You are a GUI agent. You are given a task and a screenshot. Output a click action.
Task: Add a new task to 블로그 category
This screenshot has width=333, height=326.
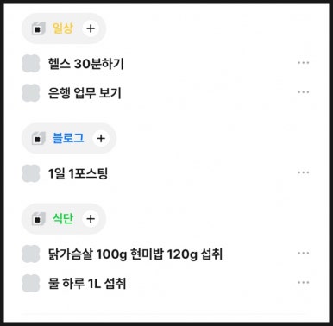(101, 138)
